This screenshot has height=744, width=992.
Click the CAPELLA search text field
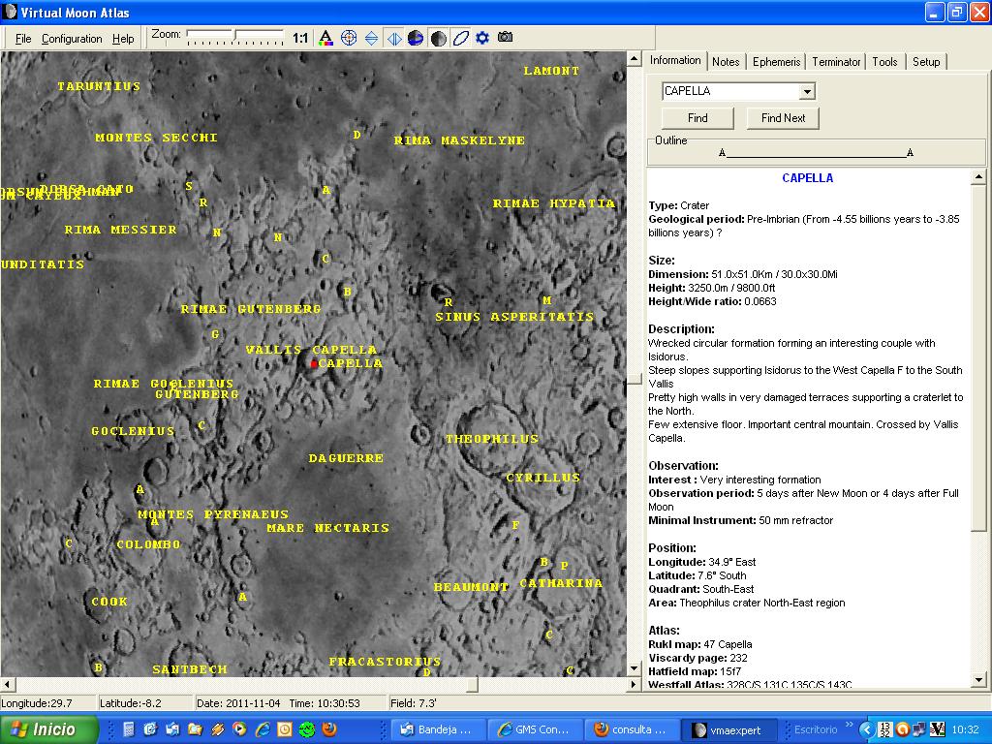[730, 91]
